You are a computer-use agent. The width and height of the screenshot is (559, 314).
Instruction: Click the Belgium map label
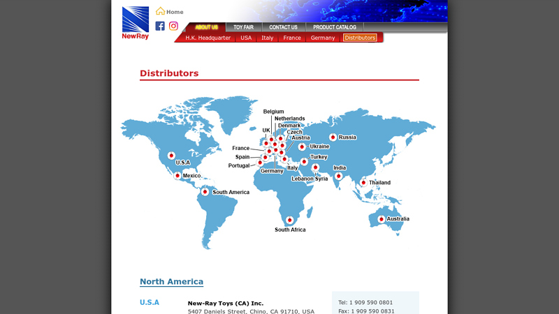pyautogui.click(x=273, y=112)
